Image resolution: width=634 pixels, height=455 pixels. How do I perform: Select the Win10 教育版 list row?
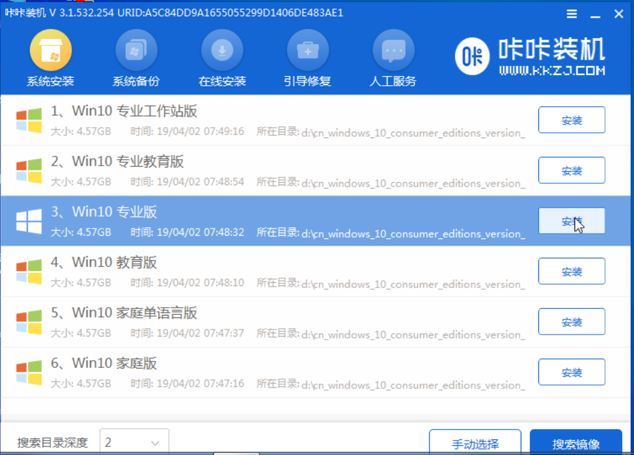[262, 272]
